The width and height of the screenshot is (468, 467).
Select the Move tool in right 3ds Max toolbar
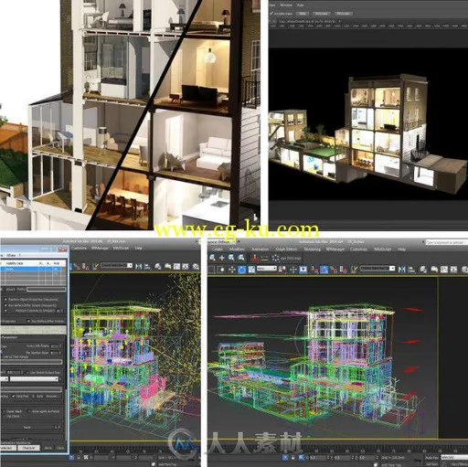[232, 270]
